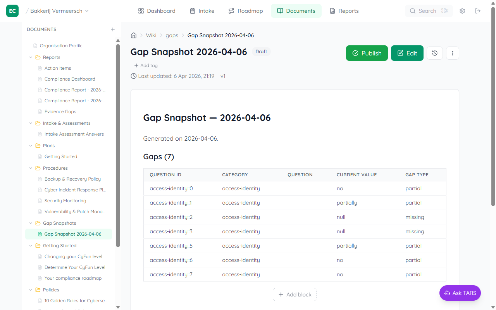
Task: Open the Bakkerij Vermeersch organisation dropdown
Action: tap(59, 11)
